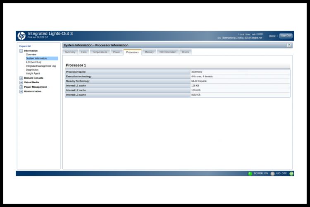Open the help question mark icon

pyautogui.click(x=289, y=45)
